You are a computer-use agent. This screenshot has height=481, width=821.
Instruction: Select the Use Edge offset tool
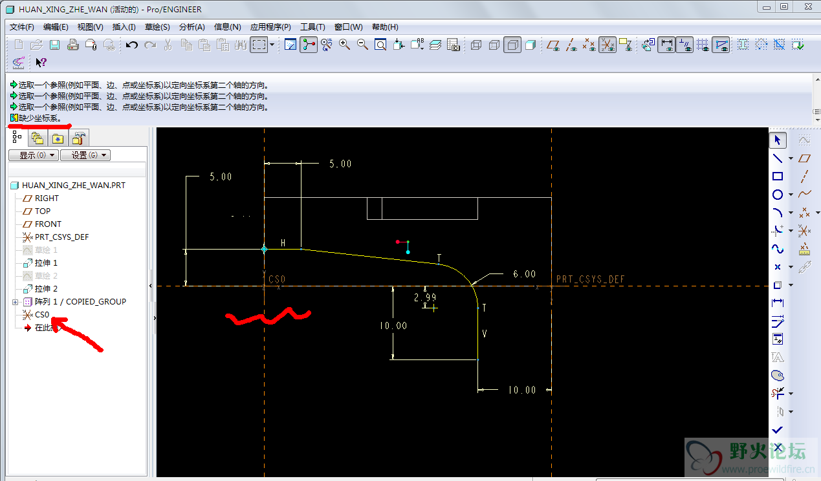(778, 284)
